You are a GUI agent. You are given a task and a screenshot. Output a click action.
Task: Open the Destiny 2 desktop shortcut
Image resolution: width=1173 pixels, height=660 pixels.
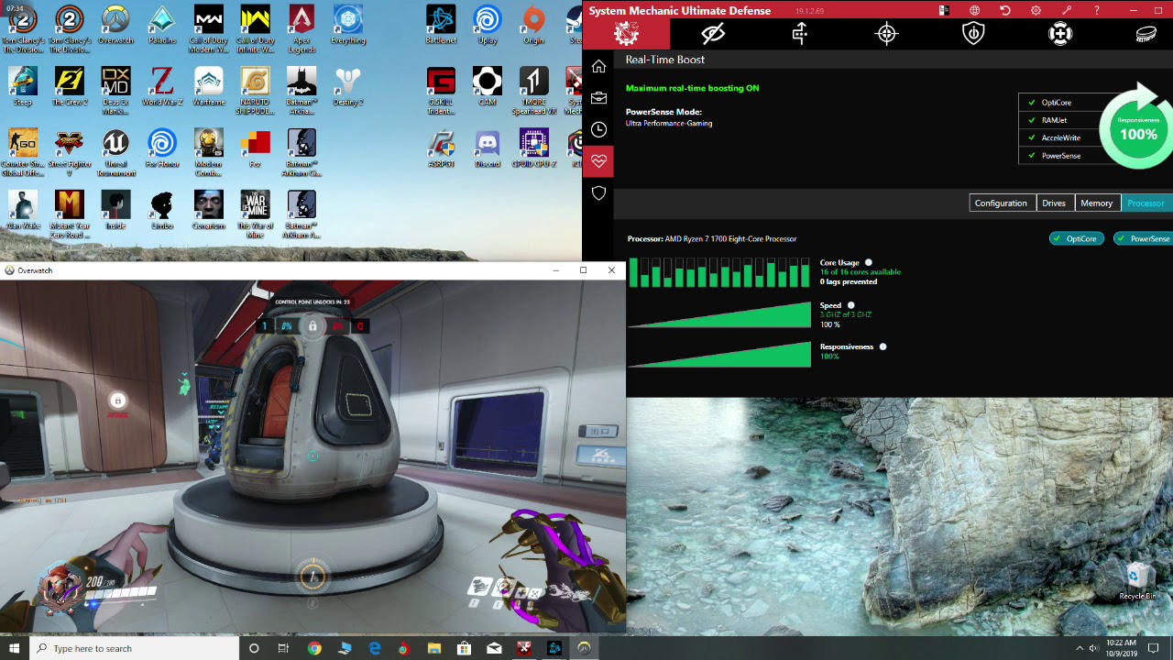click(x=348, y=86)
